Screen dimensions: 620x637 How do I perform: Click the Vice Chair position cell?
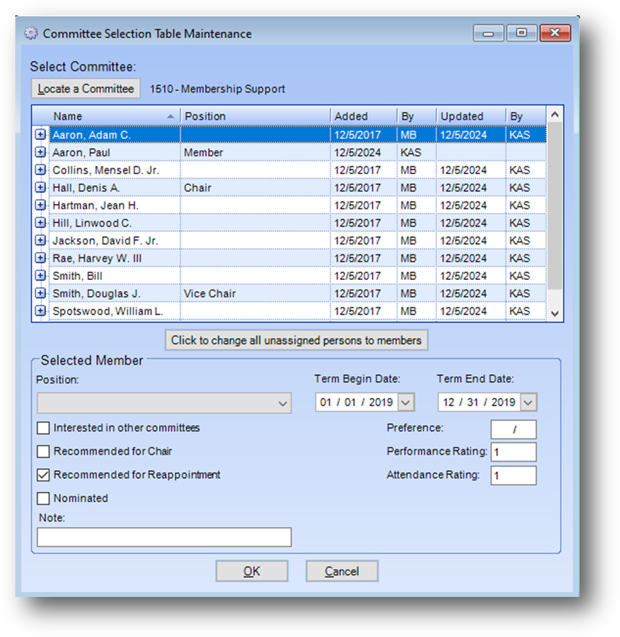pyautogui.click(x=255, y=293)
